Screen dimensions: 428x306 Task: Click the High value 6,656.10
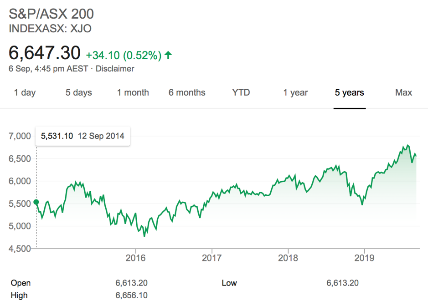(131, 296)
